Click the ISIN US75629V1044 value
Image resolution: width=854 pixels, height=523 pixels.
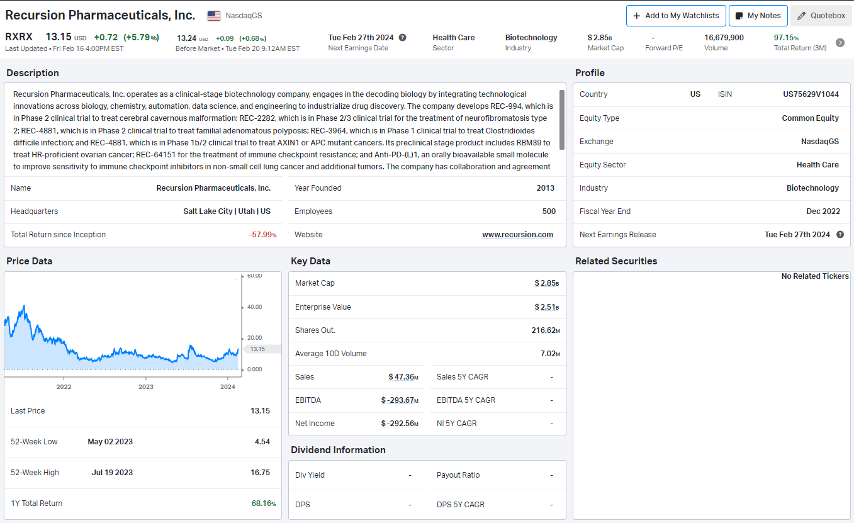coord(811,94)
